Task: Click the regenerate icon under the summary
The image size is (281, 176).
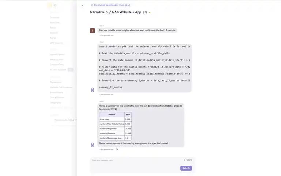Action: 117,149
